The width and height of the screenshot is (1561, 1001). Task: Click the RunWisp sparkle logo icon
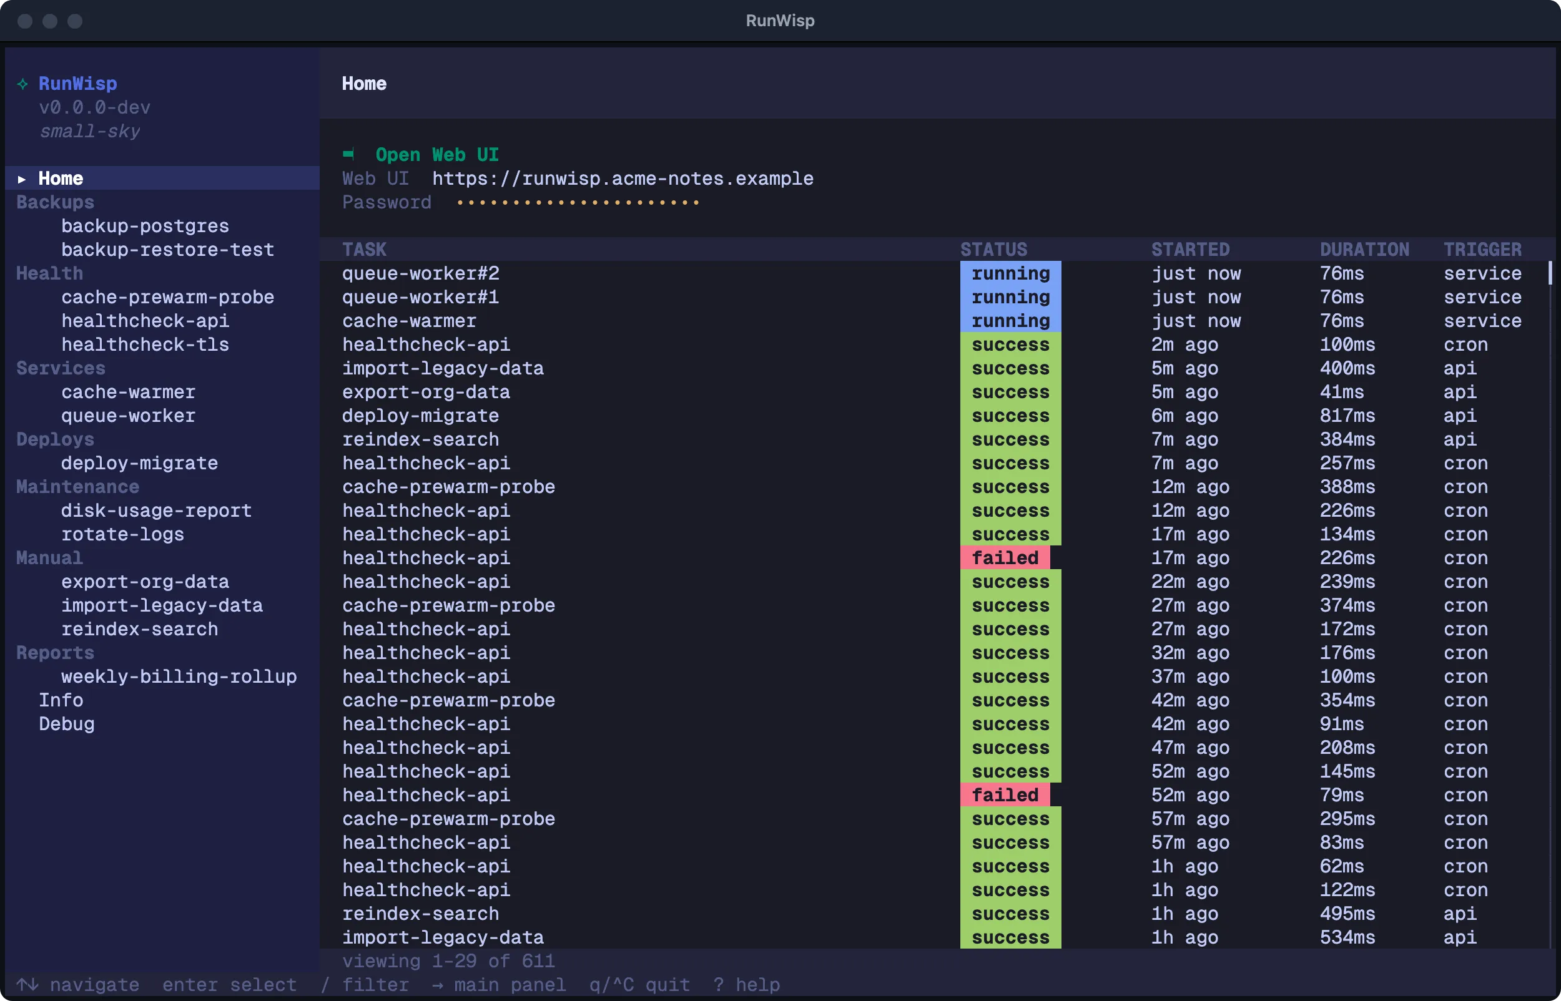pos(22,84)
